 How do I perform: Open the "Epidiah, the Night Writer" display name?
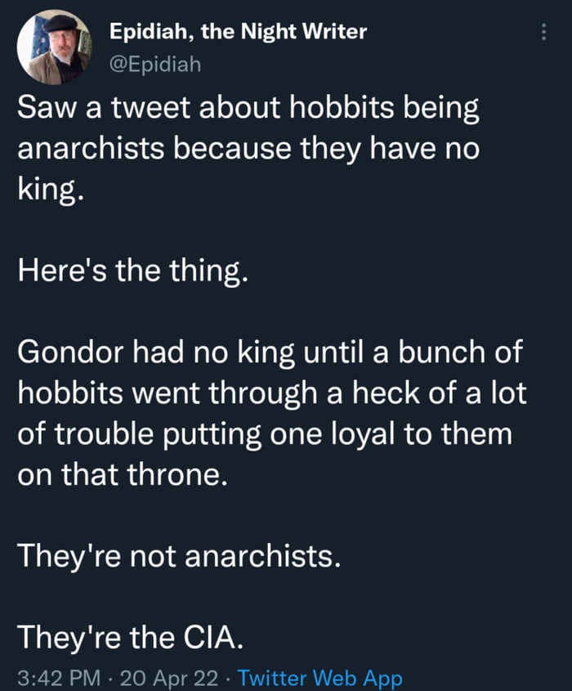point(238,32)
